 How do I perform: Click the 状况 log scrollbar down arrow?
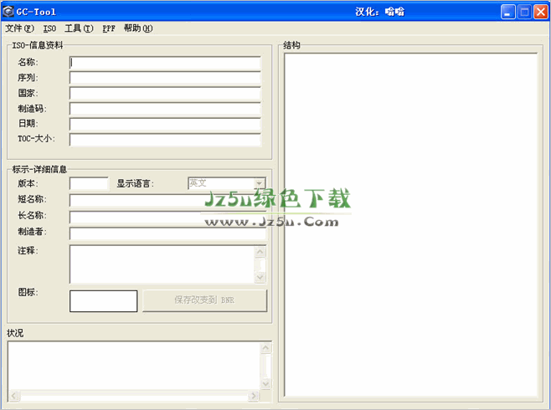click(265, 383)
